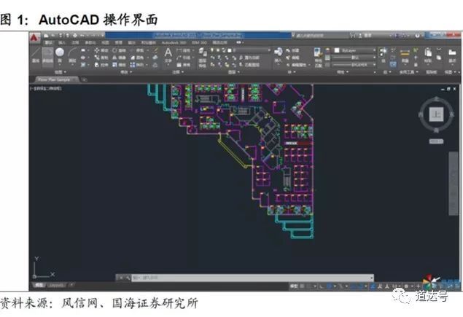Image resolution: width=463 pixels, height=317 pixels.
Task: Switch to the Annotate (注释) ribbon tab
Action: (x=75, y=43)
